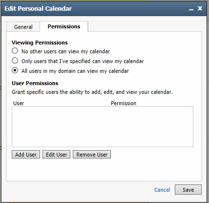
Task: Save the calendar permission settings
Action: click(x=188, y=190)
